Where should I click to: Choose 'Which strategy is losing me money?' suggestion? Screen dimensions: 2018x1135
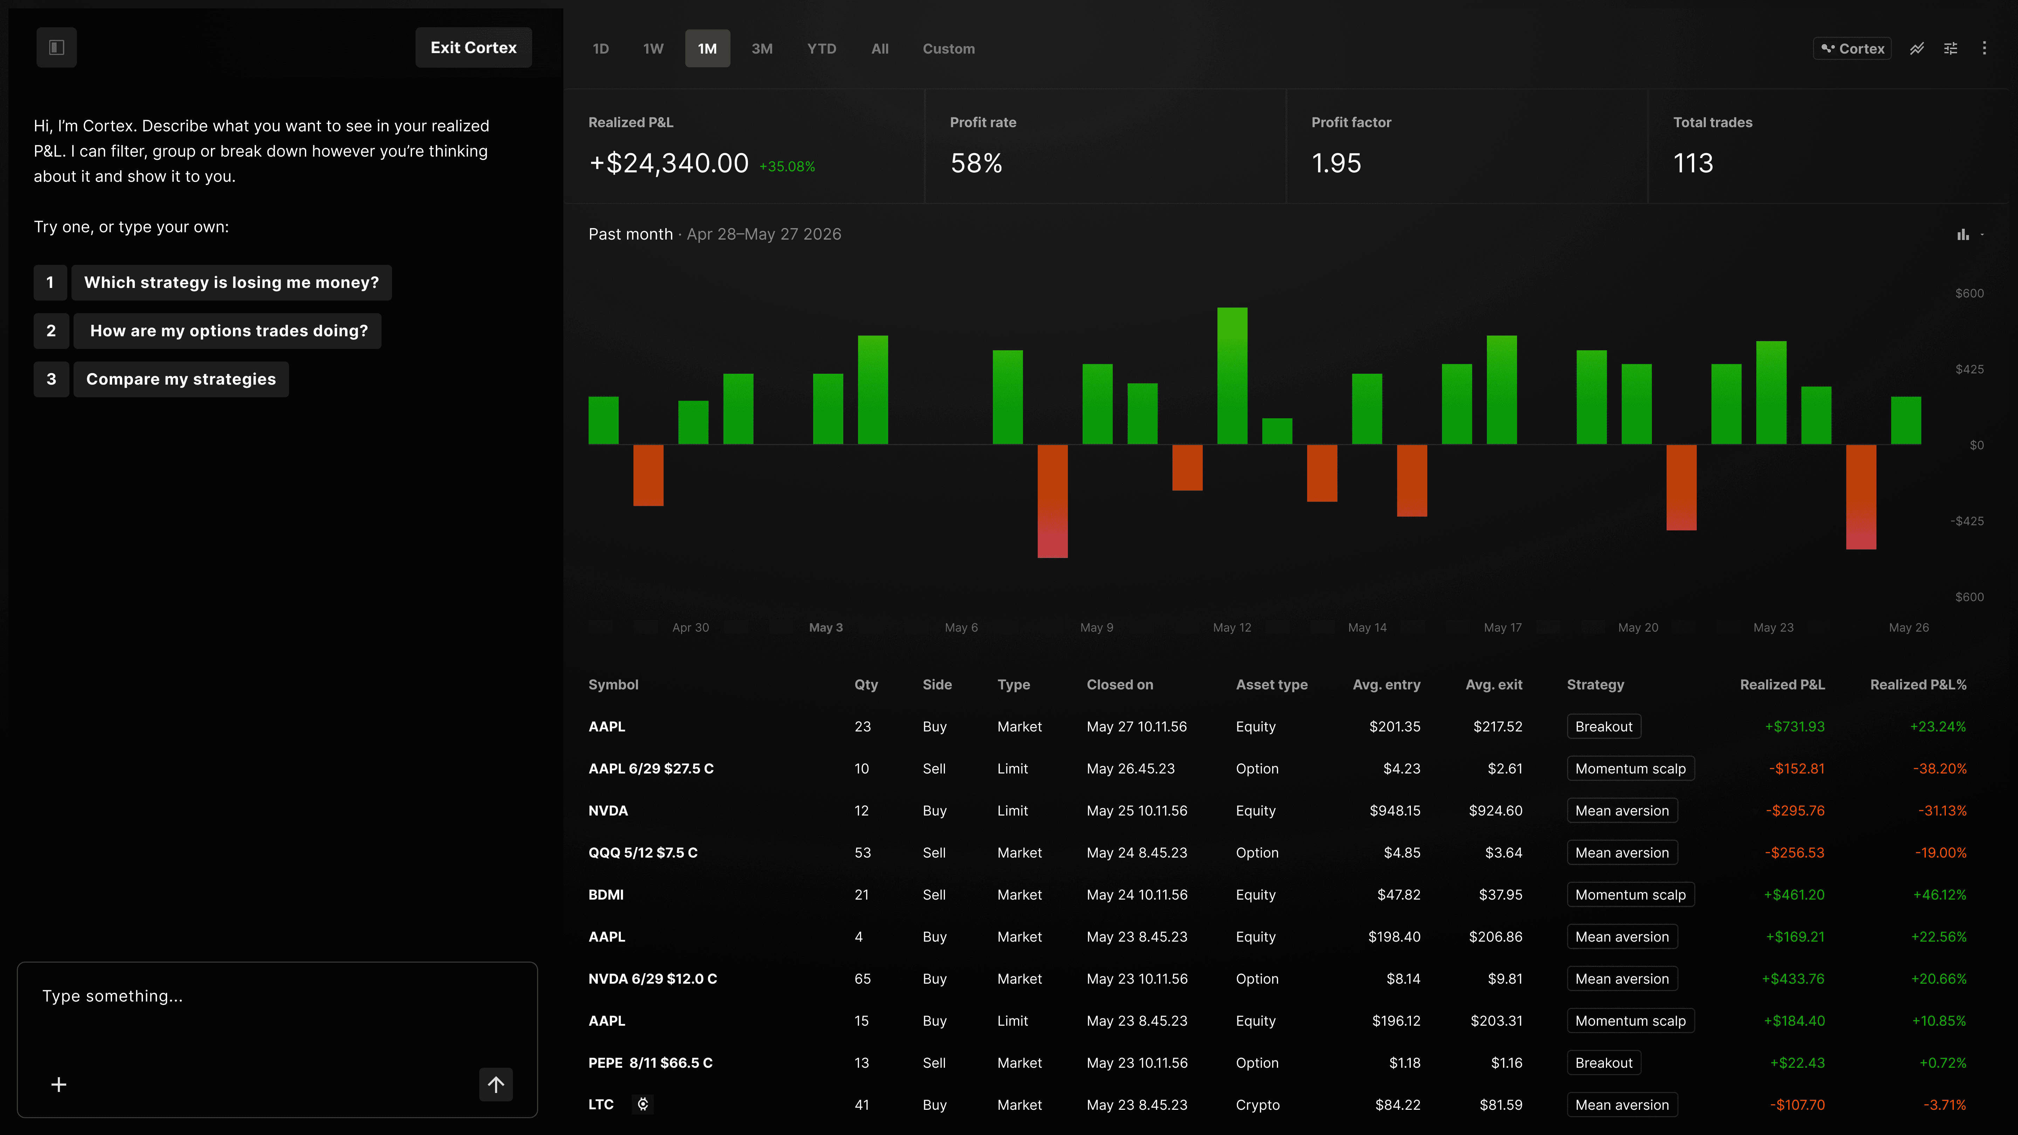tap(232, 283)
